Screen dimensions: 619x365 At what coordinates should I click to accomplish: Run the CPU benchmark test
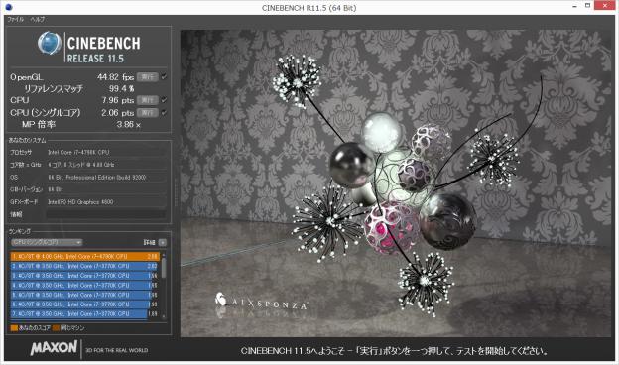[147, 100]
